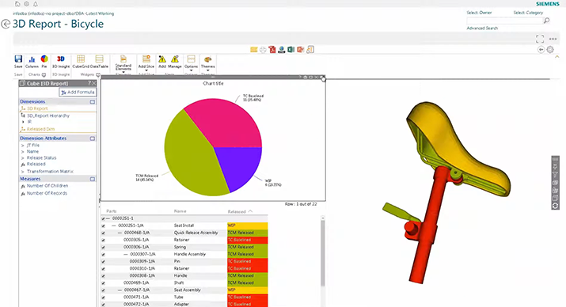Viewport: 566px width, 307px height.
Task: Select 3D_Report Hierarchy item
Action: (48, 116)
